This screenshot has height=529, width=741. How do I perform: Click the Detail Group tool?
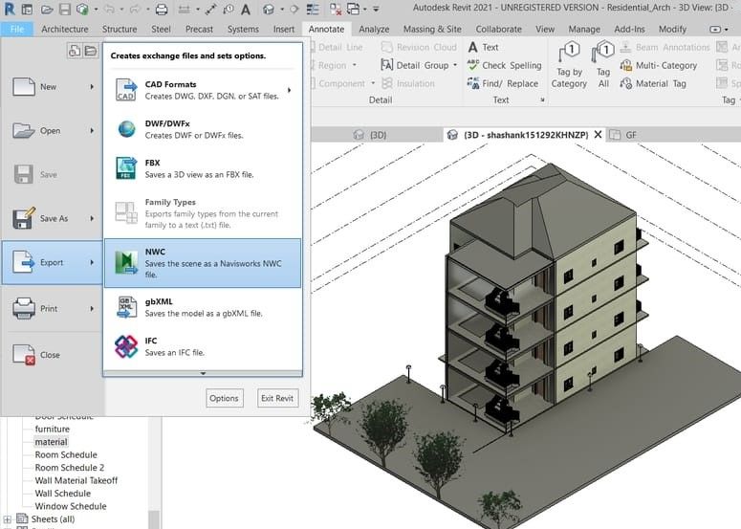click(415, 65)
